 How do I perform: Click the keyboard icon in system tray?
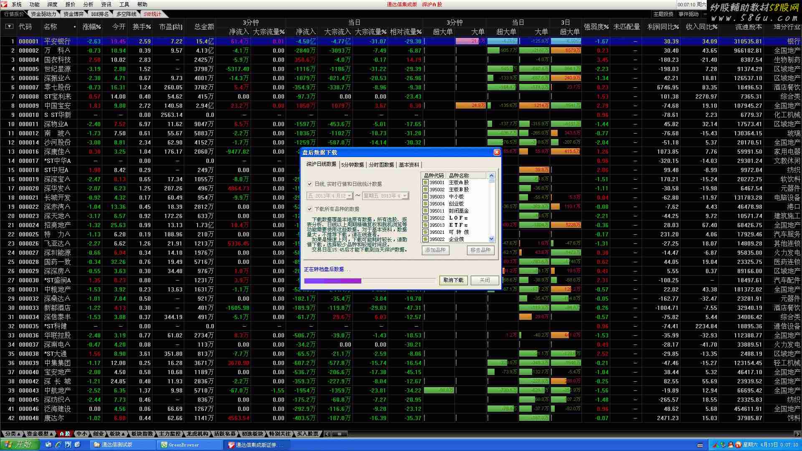pos(700,445)
